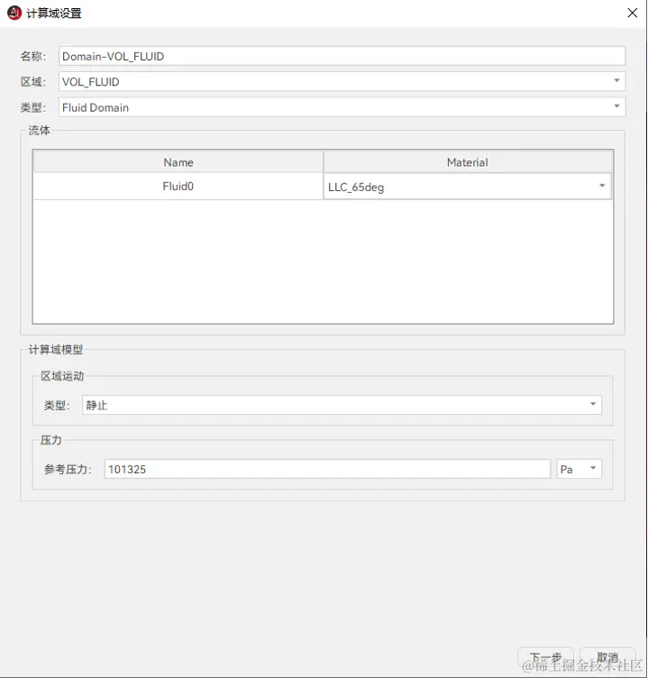
Task: Open the 区域 dropdown showing VOL_FLUID
Action: pos(342,81)
